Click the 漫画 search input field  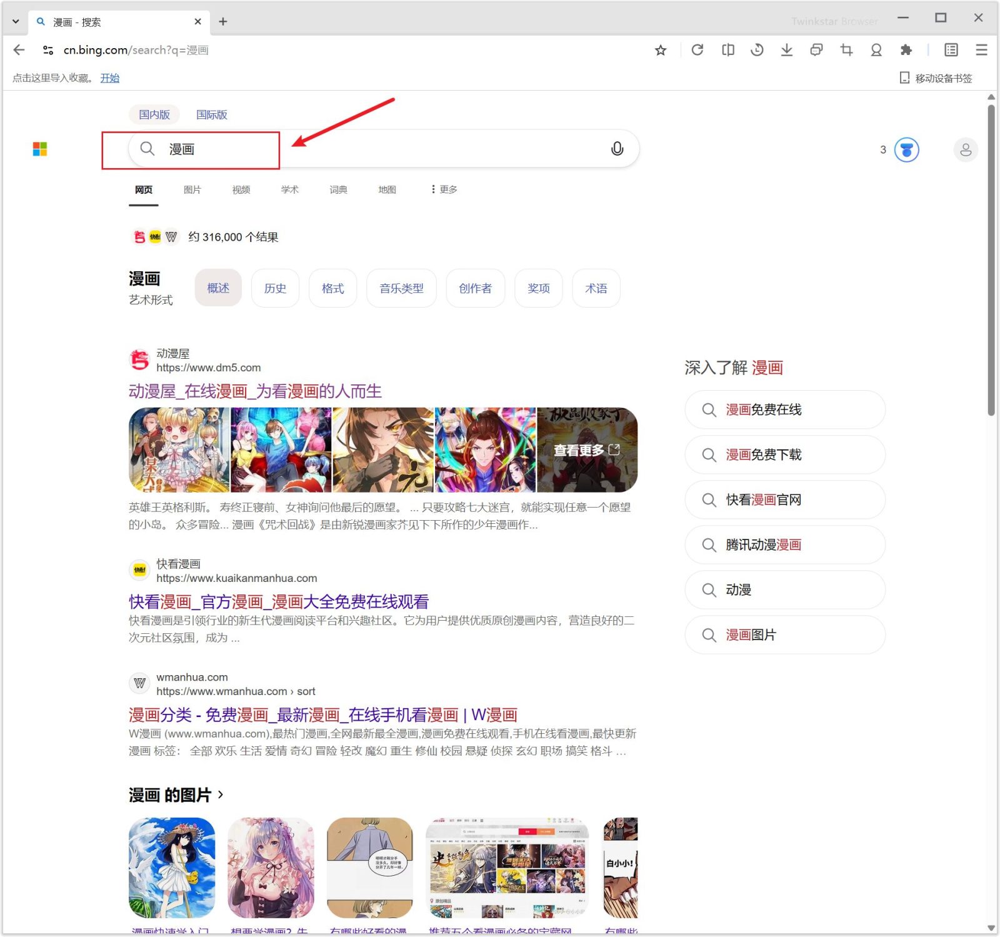coord(382,149)
